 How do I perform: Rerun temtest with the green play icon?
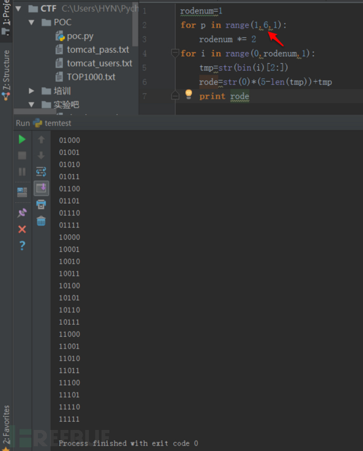(x=22, y=139)
